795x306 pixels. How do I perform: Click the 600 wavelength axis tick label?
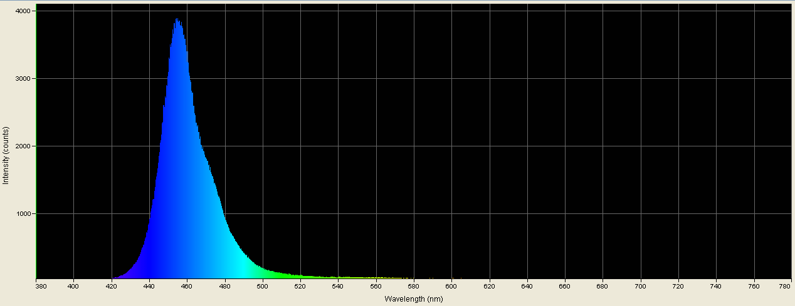tap(451, 287)
